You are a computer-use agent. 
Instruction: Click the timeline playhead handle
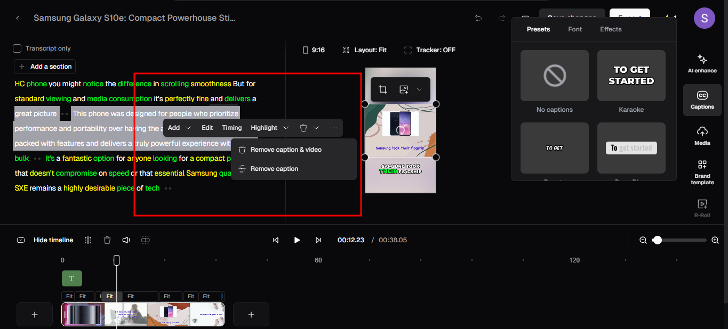[x=116, y=260]
